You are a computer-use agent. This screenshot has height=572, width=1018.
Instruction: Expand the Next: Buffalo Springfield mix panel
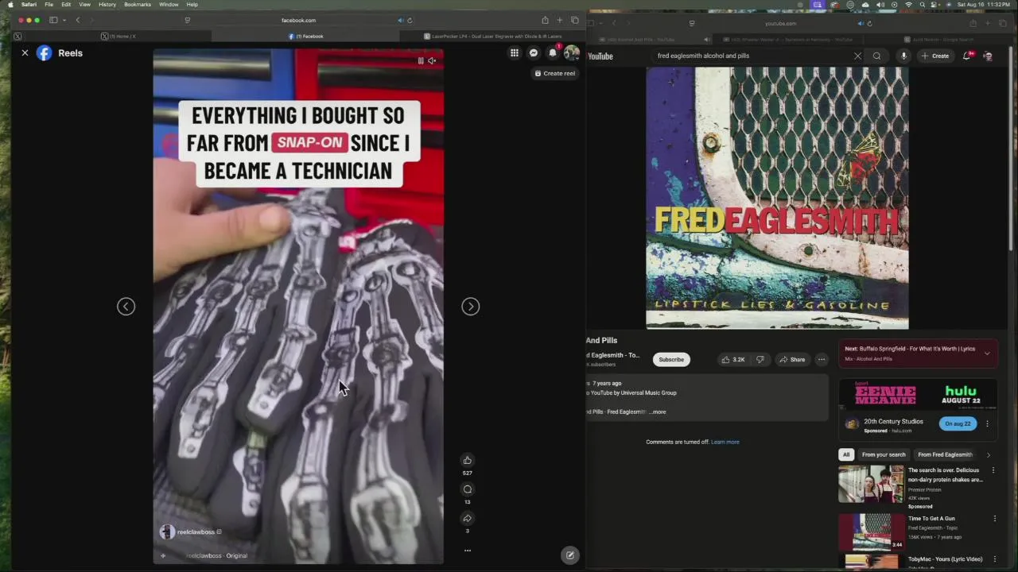pyautogui.click(x=987, y=354)
